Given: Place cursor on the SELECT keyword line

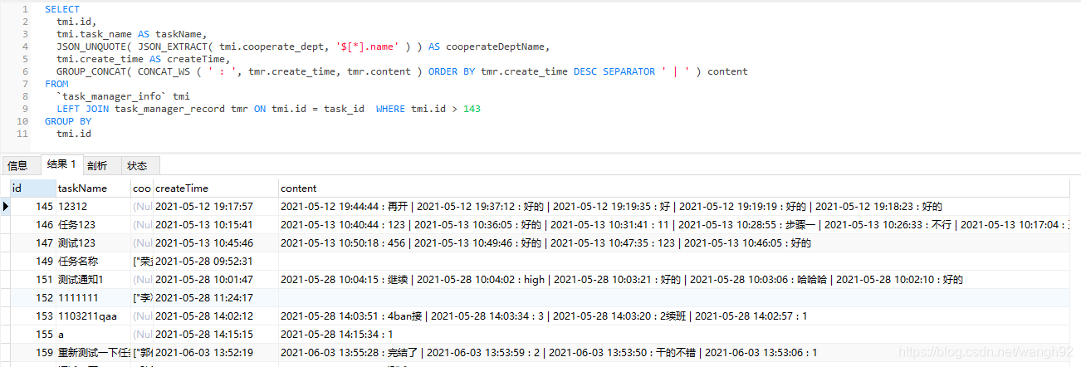Looking at the screenshot, I should (62, 9).
